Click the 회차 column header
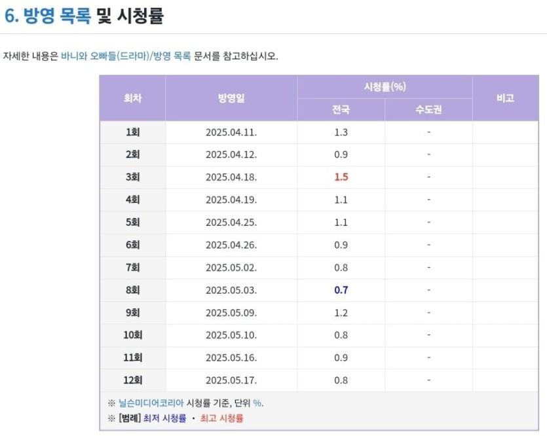The height and width of the screenshot is (436, 547). pyautogui.click(x=132, y=98)
